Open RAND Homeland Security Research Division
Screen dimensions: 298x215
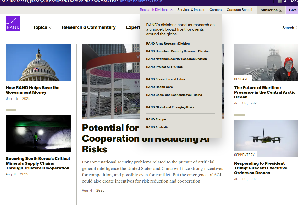(x=178, y=51)
